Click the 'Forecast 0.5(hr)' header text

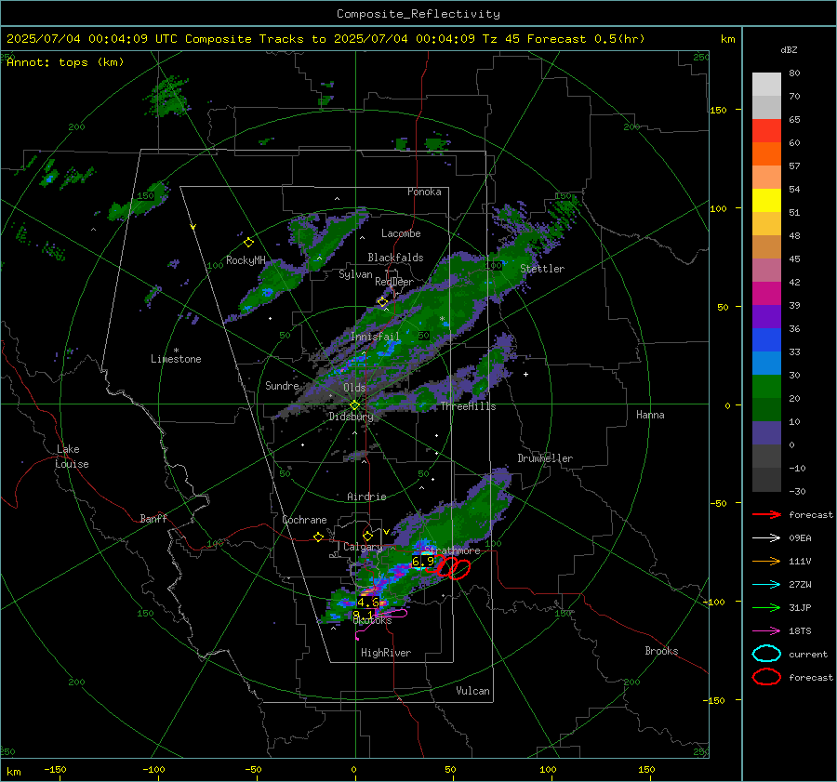tap(586, 39)
